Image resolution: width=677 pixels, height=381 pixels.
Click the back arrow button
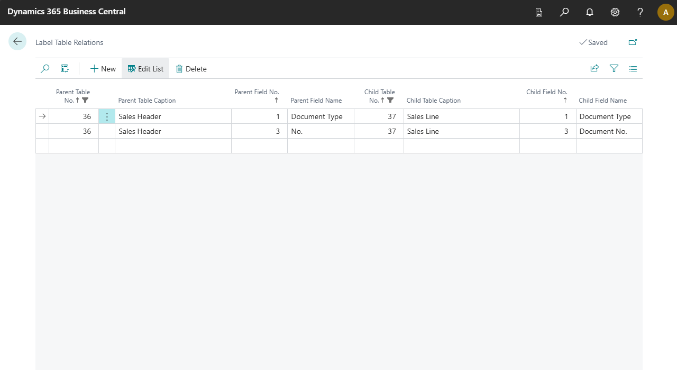[x=17, y=42]
